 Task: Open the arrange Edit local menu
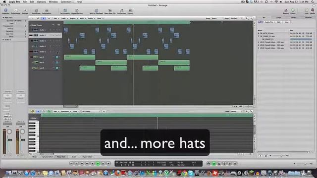click(x=56, y=18)
